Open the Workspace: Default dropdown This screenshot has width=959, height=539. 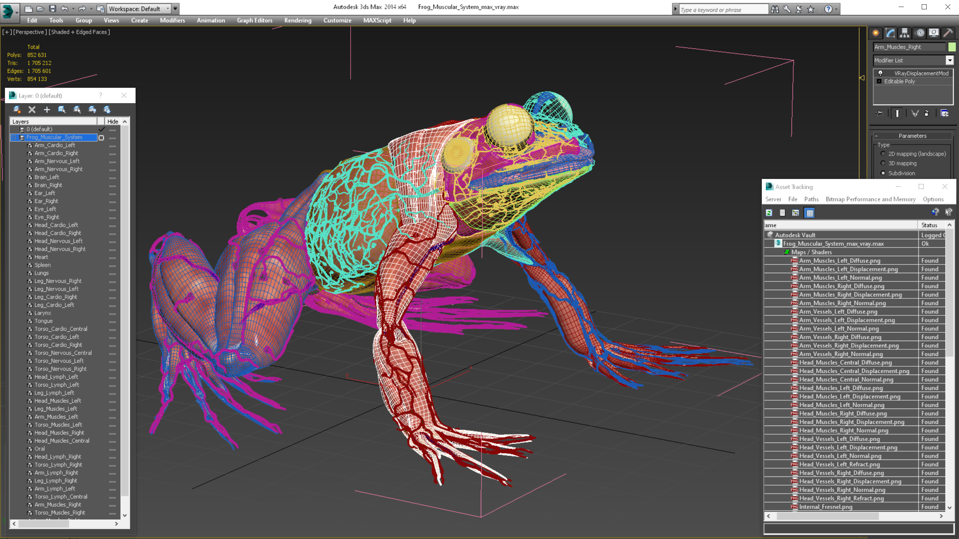pyautogui.click(x=167, y=9)
